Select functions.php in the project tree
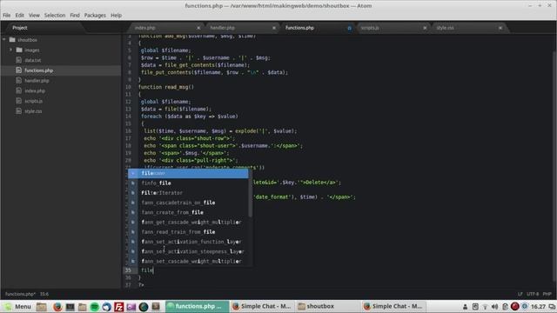The height and width of the screenshot is (313, 557). (38, 70)
